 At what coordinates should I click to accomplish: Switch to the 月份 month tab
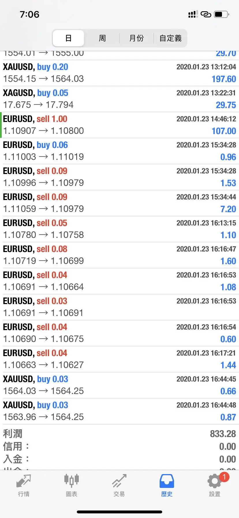(x=136, y=38)
